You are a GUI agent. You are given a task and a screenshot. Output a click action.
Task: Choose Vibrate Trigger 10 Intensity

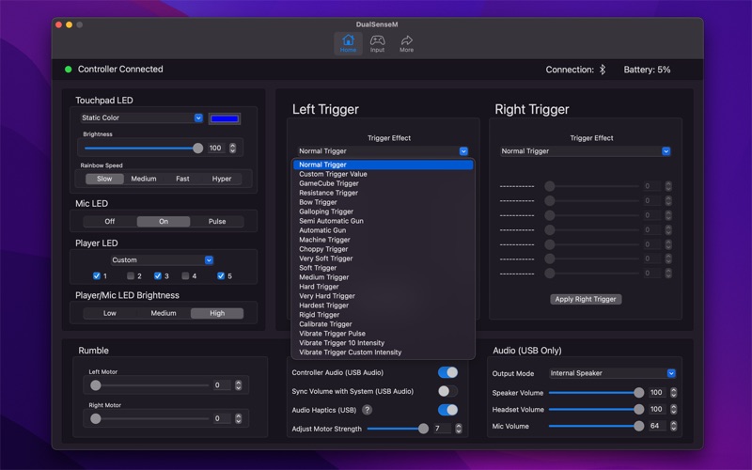(384, 343)
